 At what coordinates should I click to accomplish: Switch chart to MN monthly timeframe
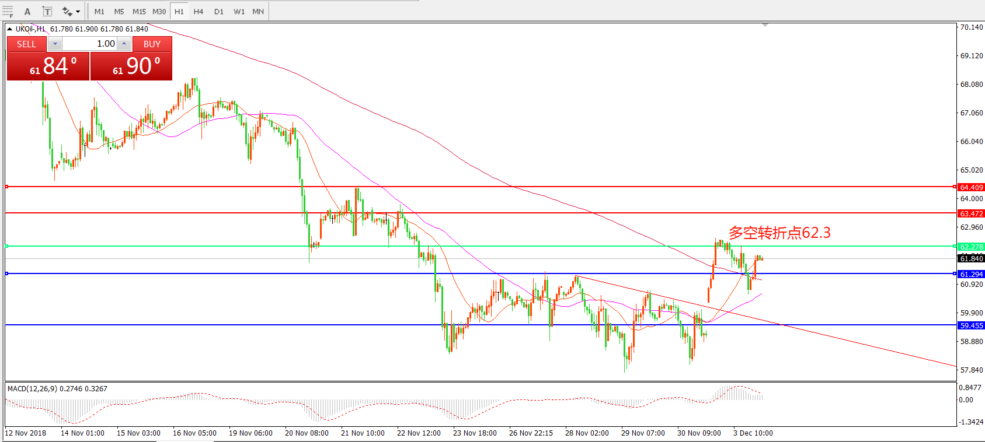(x=258, y=11)
